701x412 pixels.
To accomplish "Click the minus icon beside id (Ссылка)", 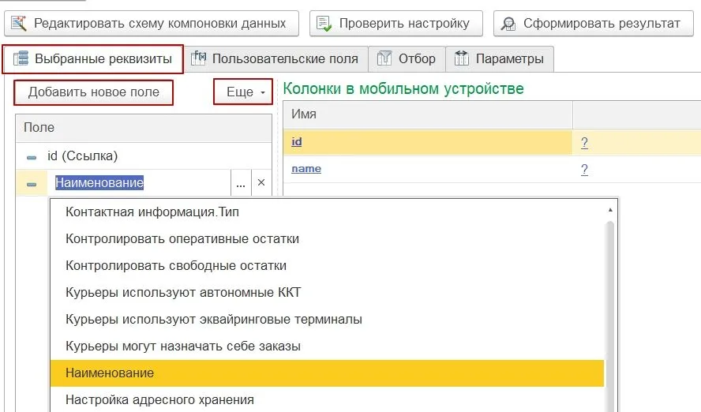I will click(32, 157).
